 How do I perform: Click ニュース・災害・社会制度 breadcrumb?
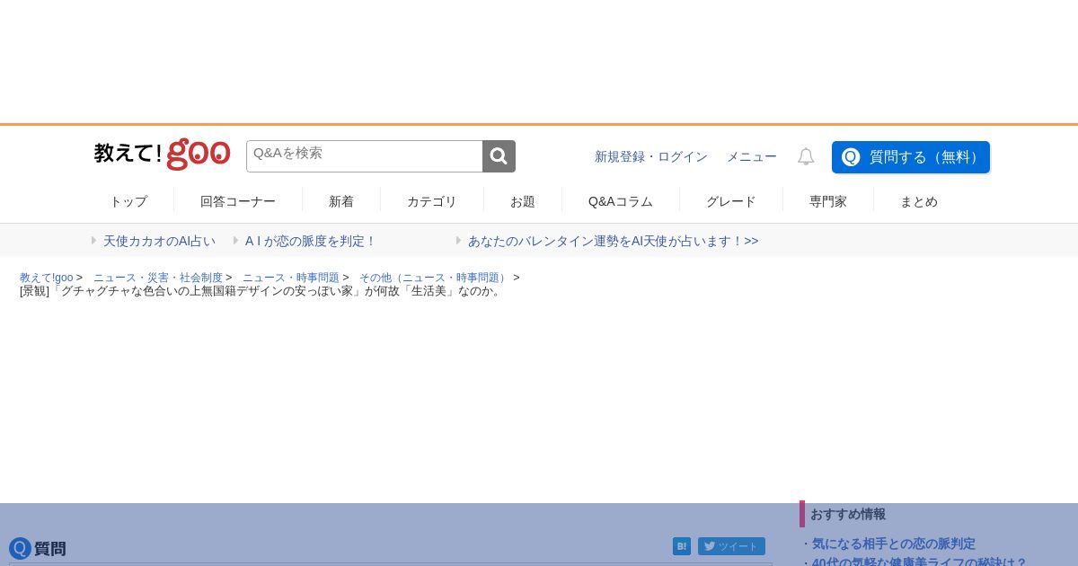click(158, 278)
